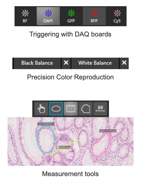Screen dimensions: 143x183
Task: Toggle the RFP red channel
Action: tap(94, 16)
